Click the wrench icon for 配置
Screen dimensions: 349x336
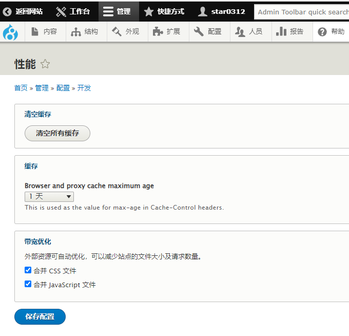199,31
